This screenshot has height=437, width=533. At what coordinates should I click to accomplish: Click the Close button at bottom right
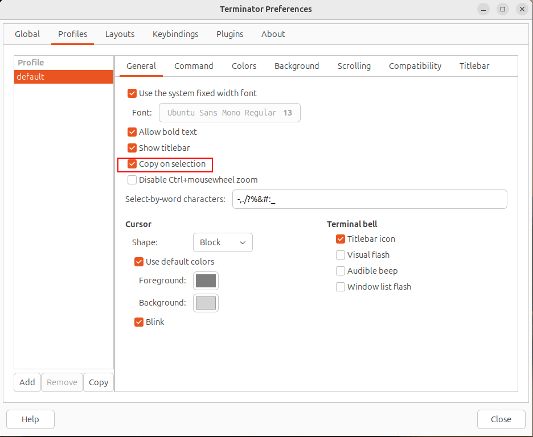(501, 419)
